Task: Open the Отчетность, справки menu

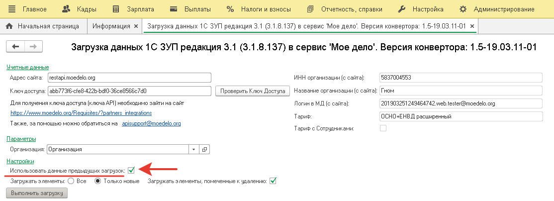Action: pyautogui.click(x=345, y=9)
